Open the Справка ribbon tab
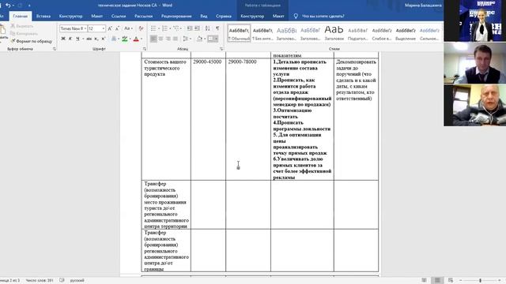Screen dimensions: 506x284 [x=224, y=16]
